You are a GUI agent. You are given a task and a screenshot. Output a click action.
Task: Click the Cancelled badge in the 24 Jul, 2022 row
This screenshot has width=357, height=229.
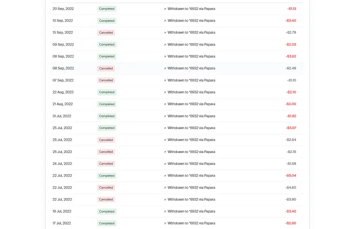106,164
